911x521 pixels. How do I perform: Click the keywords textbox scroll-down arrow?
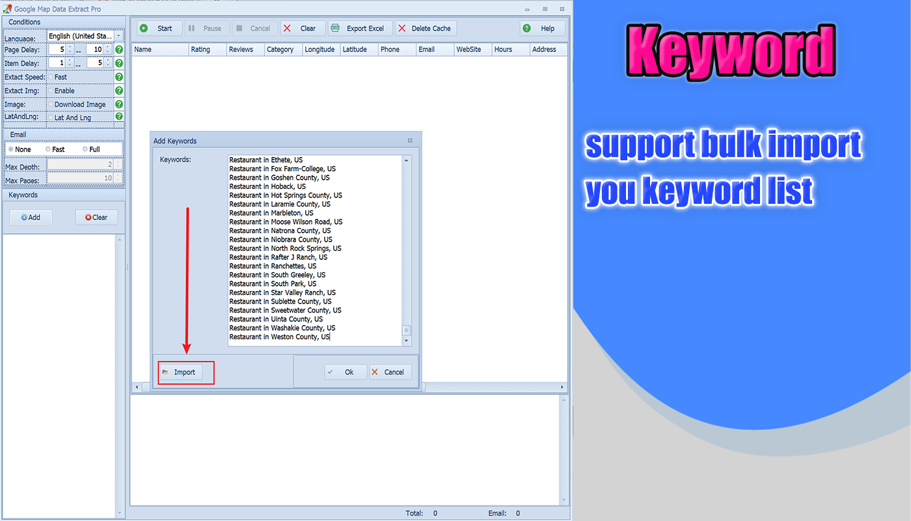[x=407, y=341]
